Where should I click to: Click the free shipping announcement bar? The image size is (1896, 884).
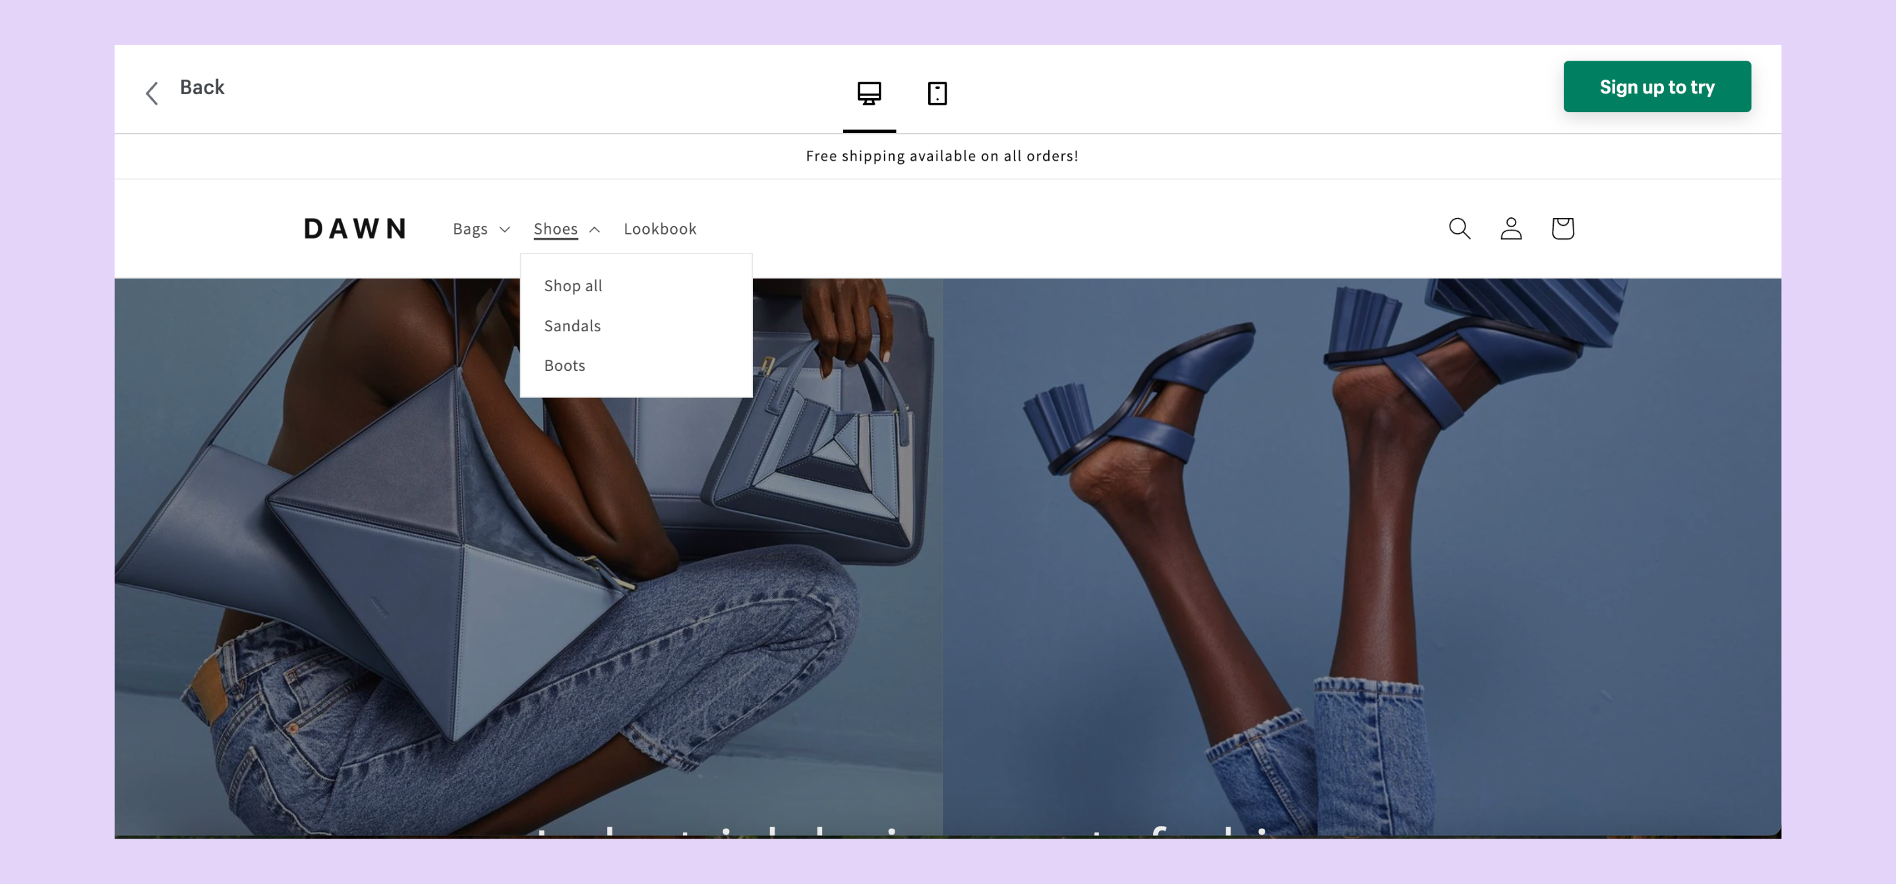pos(941,156)
